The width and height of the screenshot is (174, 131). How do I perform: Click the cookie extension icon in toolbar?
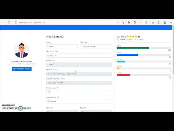point(129,22)
